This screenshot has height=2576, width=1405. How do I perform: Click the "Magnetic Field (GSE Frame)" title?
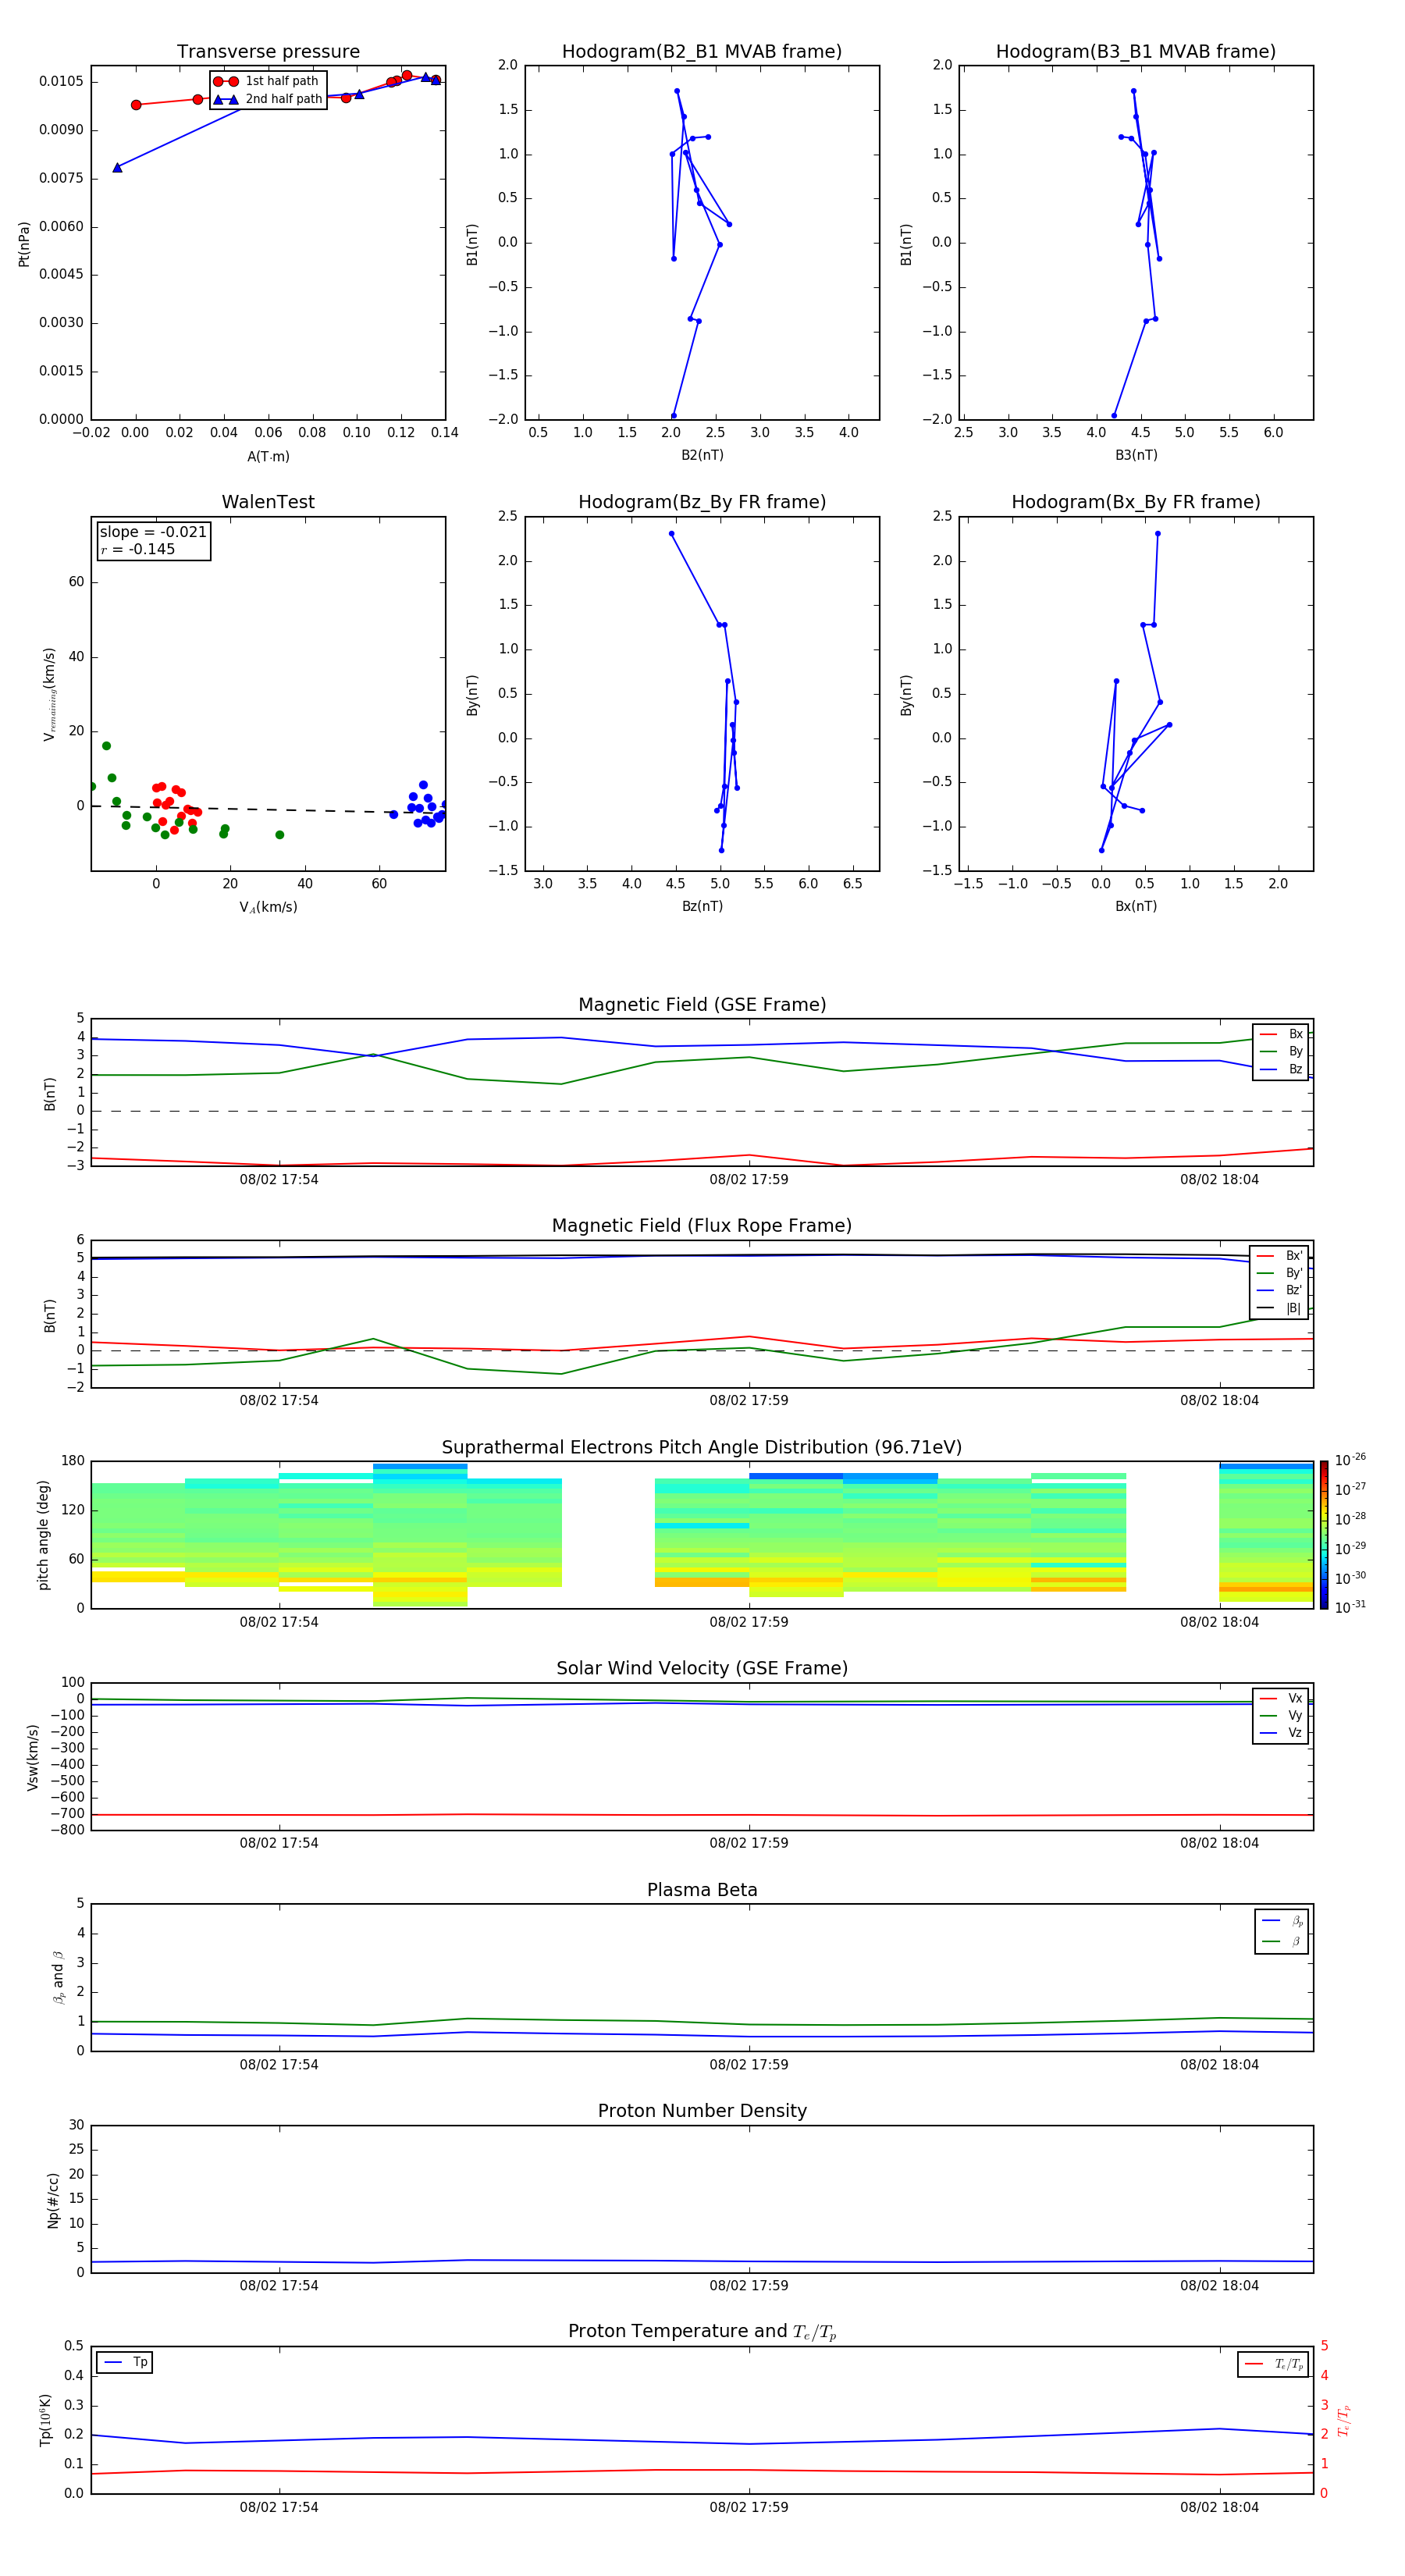pyautogui.click(x=702, y=1005)
